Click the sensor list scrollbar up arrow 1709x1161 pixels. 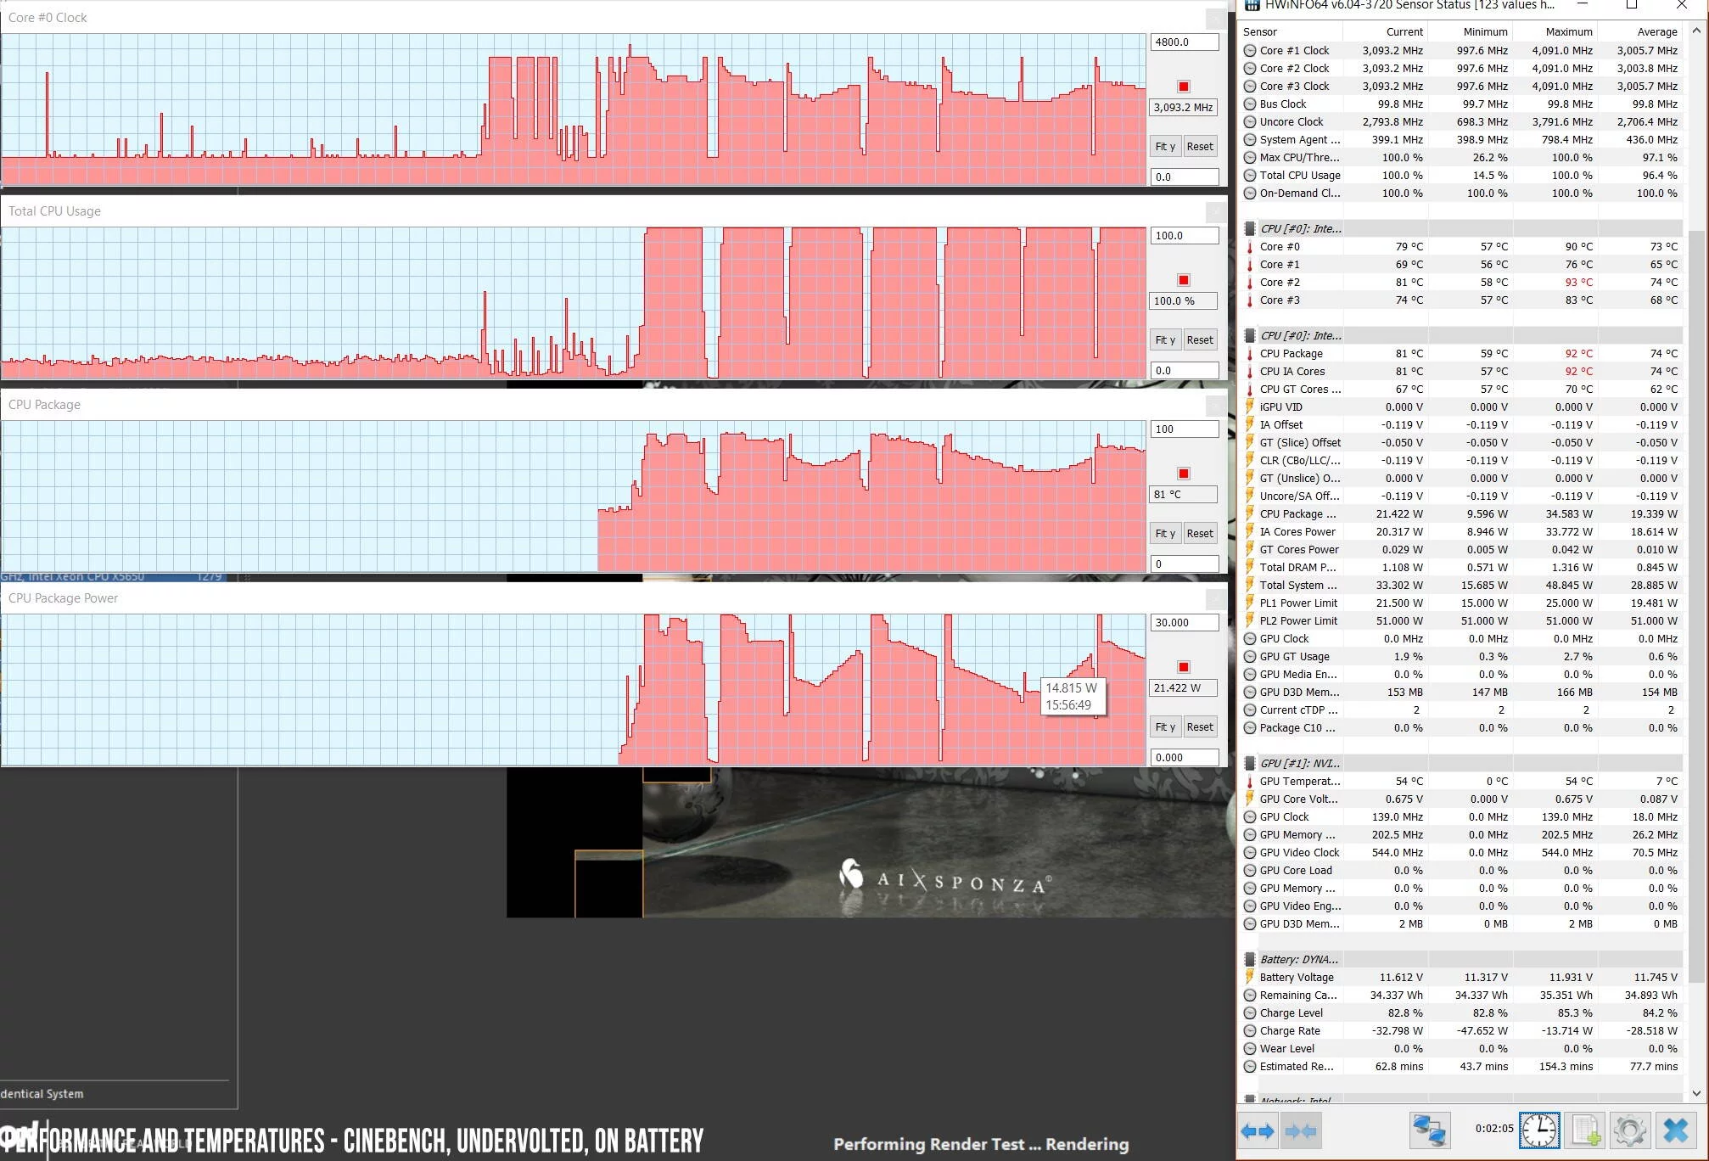click(x=1696, y=31)
